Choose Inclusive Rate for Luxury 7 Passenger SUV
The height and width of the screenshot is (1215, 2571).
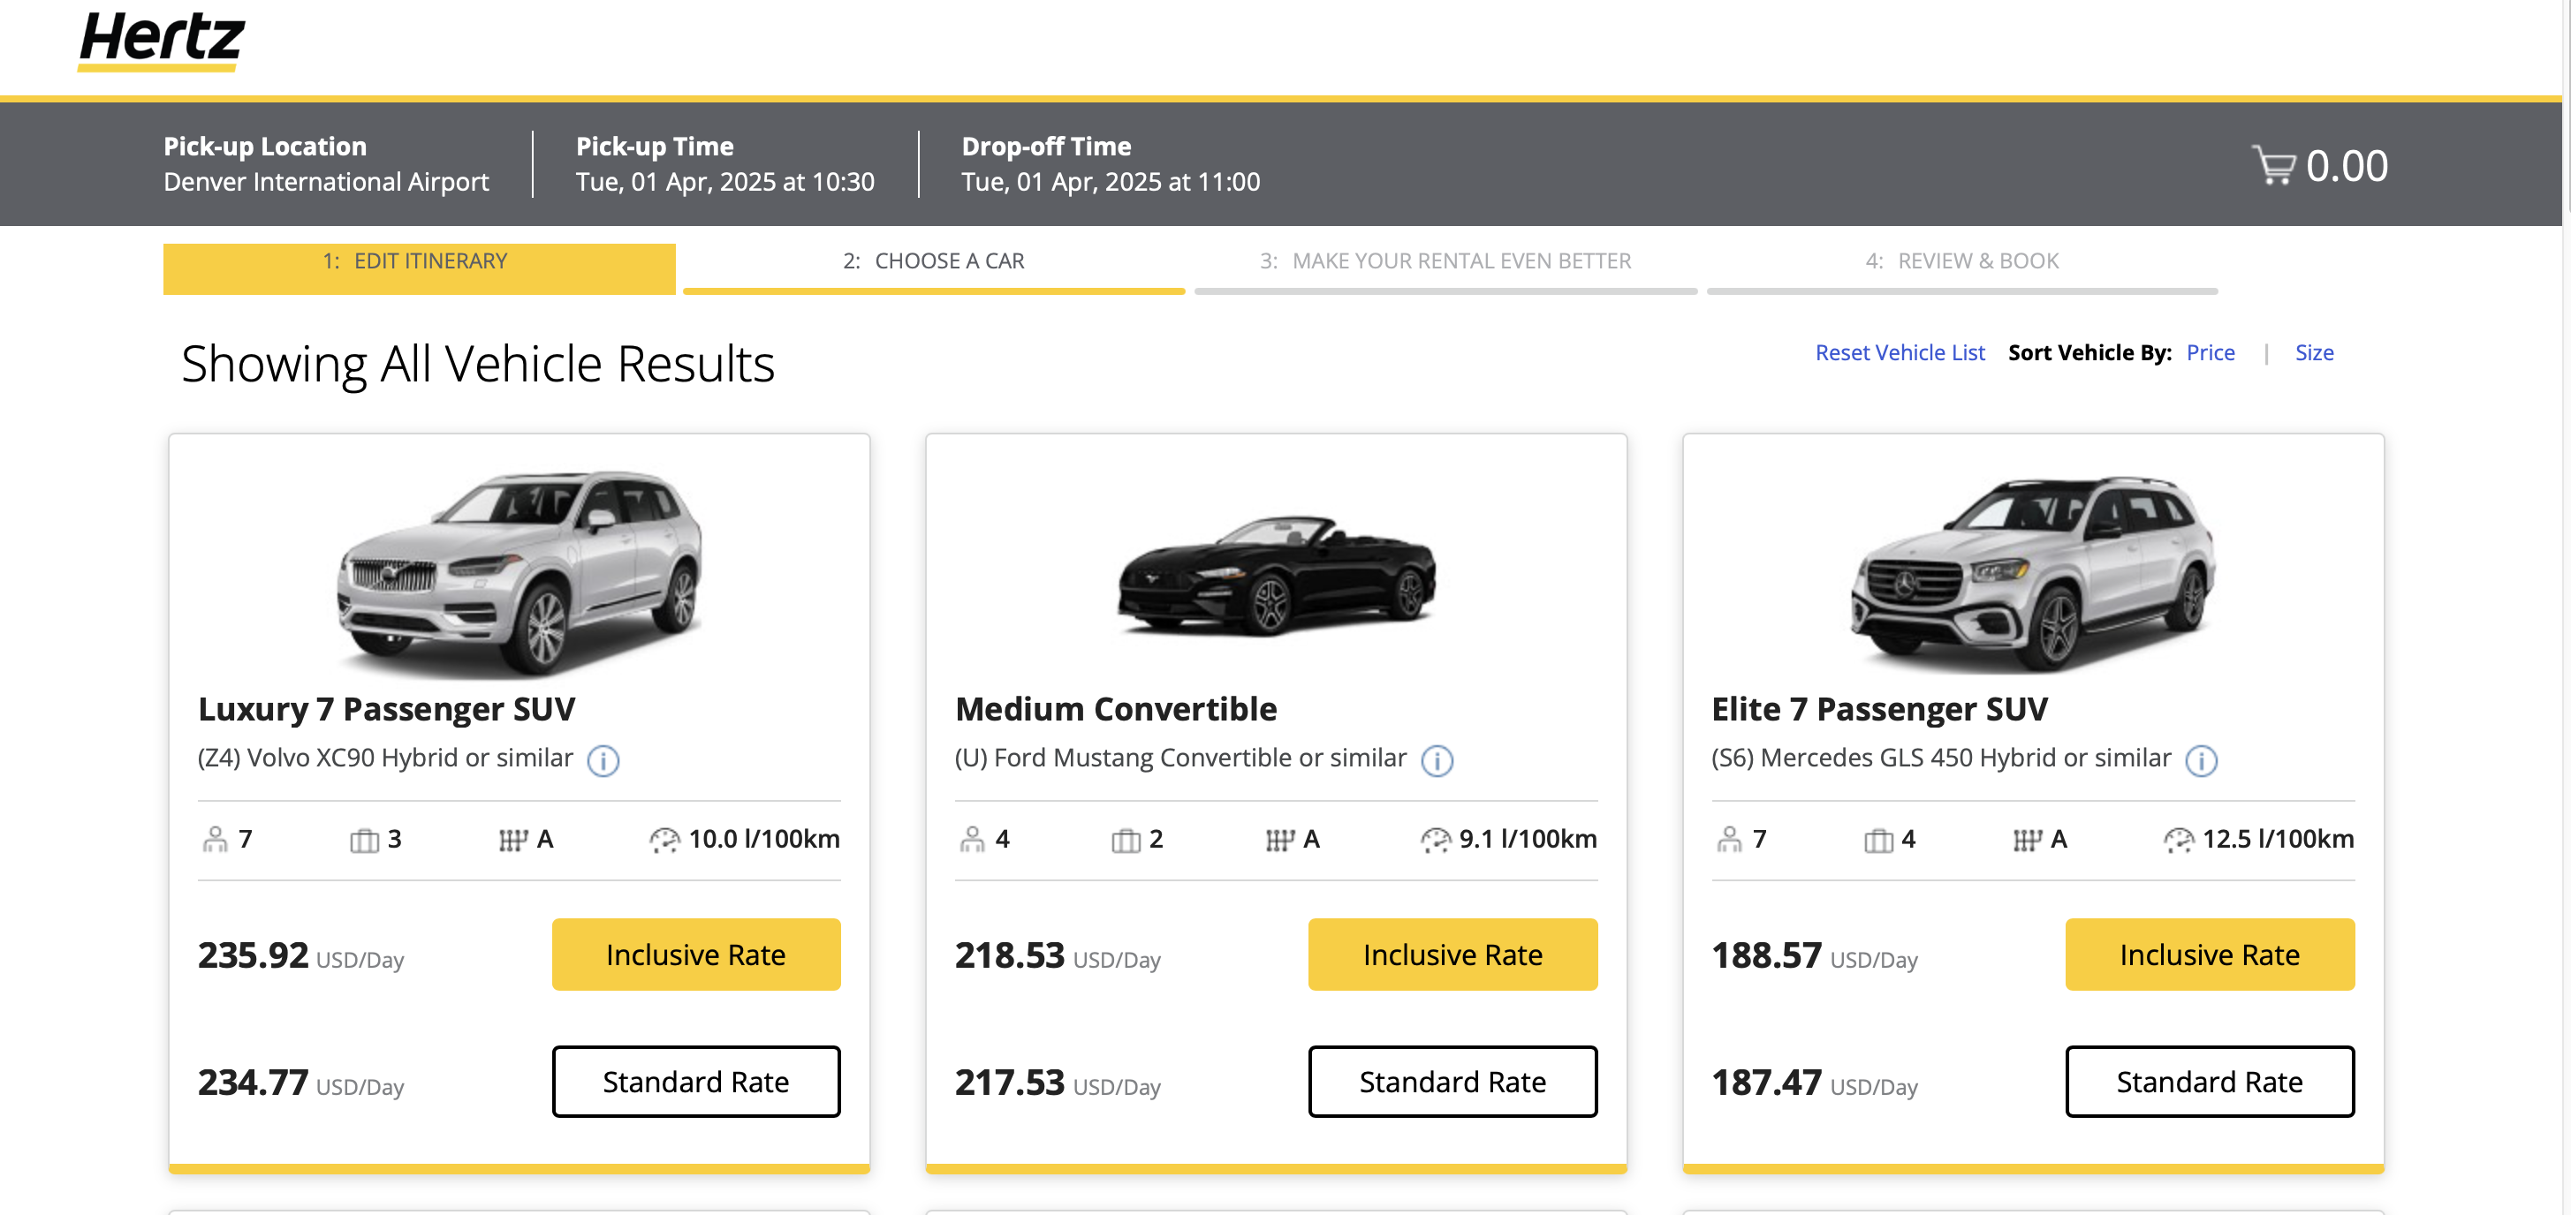(x=695, y=955)
